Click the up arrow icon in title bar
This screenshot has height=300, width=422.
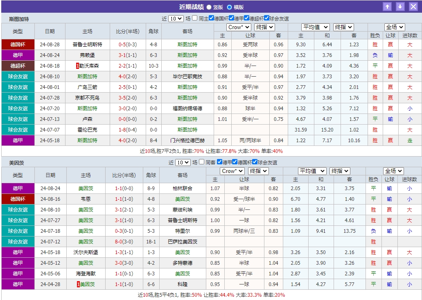[388, 6]
